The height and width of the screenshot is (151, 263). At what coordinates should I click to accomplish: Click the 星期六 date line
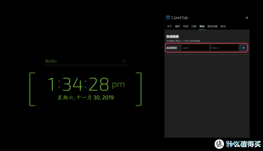pos(85,97)
